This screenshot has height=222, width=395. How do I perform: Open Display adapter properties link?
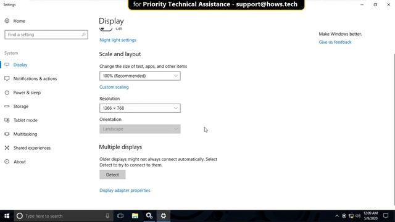125,191
